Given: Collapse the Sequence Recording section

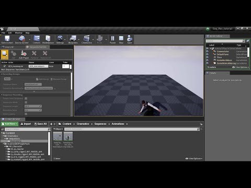Looking at the screenshot, I should [2, 95].
